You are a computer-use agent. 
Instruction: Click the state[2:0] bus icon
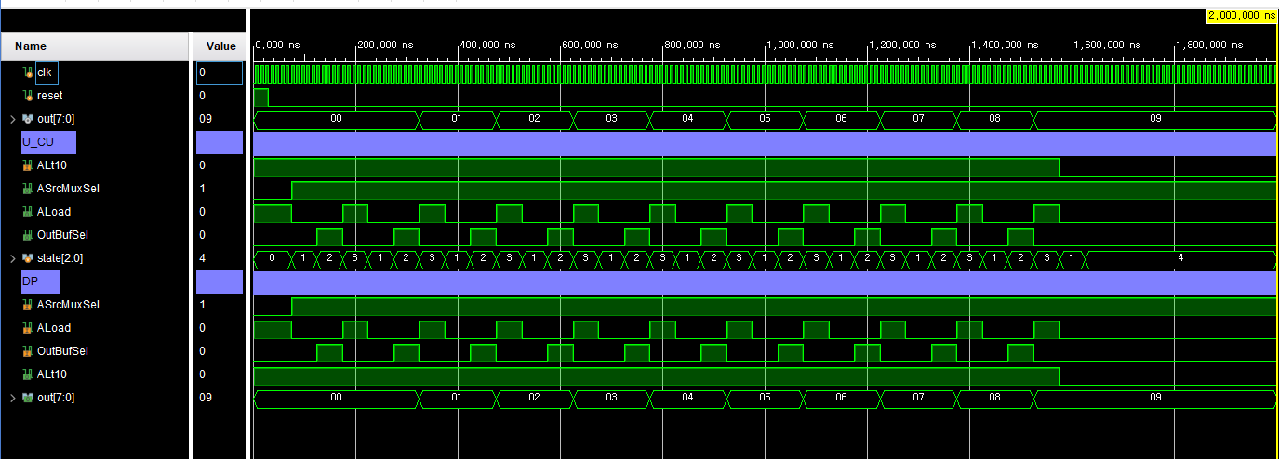pyautogui.click(x=27, y=258)
